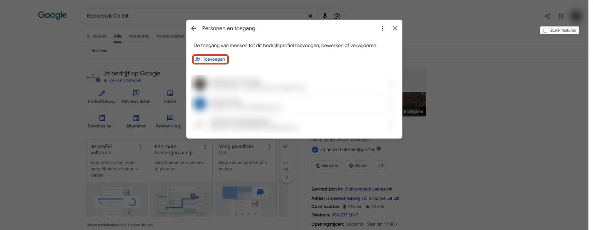Image resolution: width=593 pixels, height=230 pixels.
Task: Open Google Lens image search
Action: tap(337, 16)
